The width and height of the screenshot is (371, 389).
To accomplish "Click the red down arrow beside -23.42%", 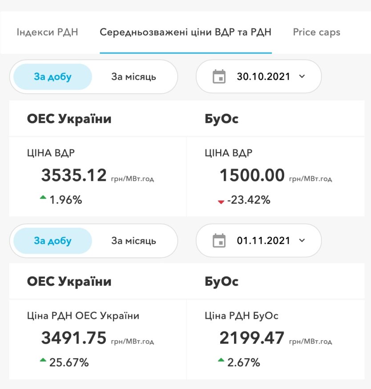I will pos(221,202).
